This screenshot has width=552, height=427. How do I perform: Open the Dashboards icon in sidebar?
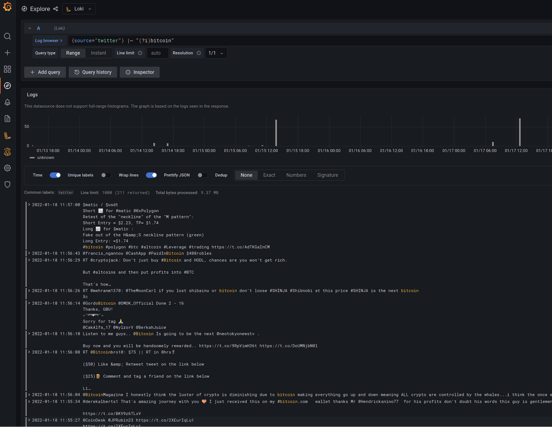click(7, 69)
